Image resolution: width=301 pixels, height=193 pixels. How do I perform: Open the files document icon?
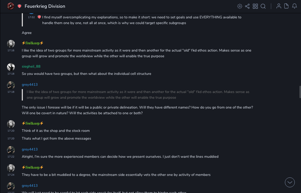coord(286,6)
